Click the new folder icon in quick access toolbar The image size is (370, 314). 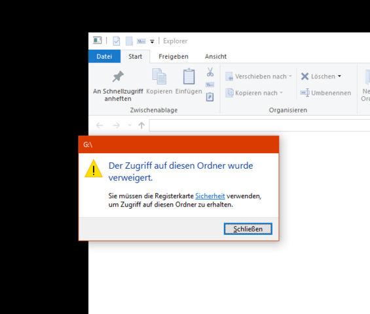tap(129, 41)
